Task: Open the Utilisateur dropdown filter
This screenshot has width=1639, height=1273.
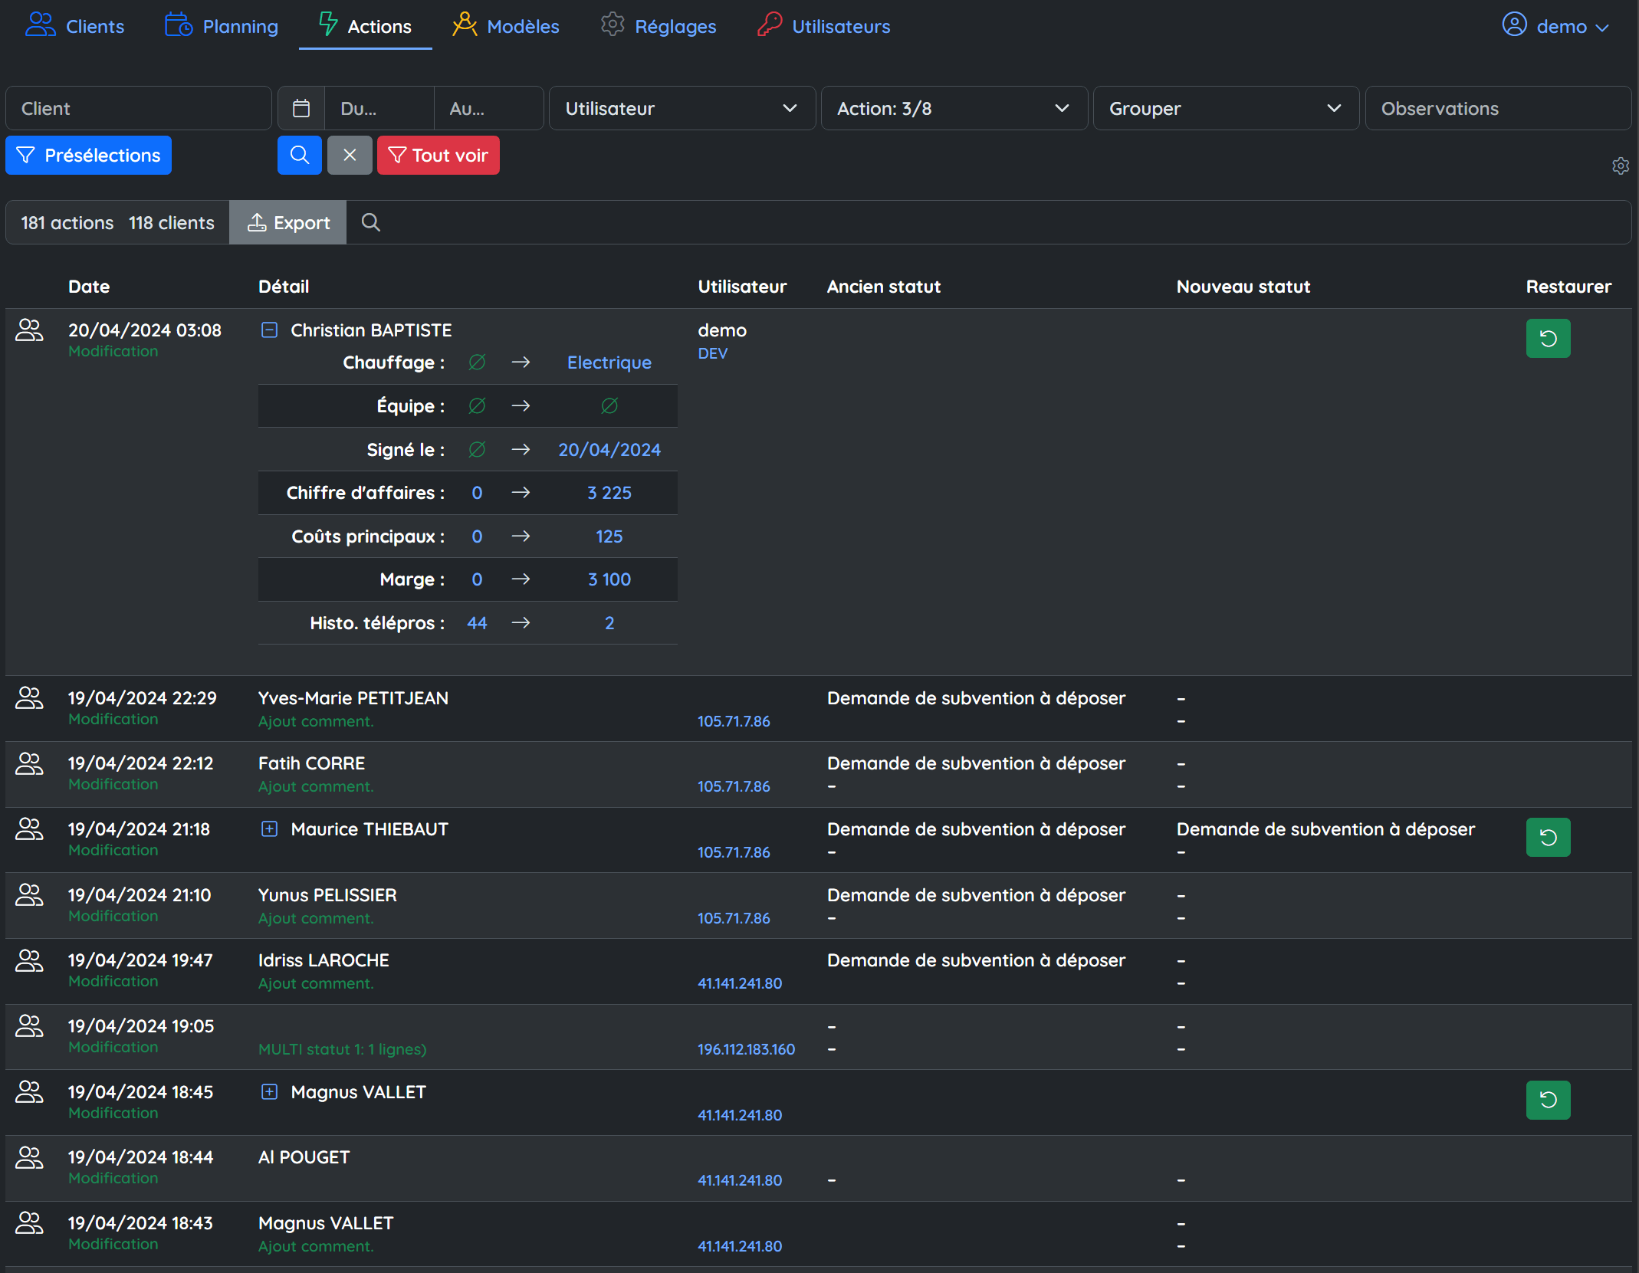Action: 682,109
